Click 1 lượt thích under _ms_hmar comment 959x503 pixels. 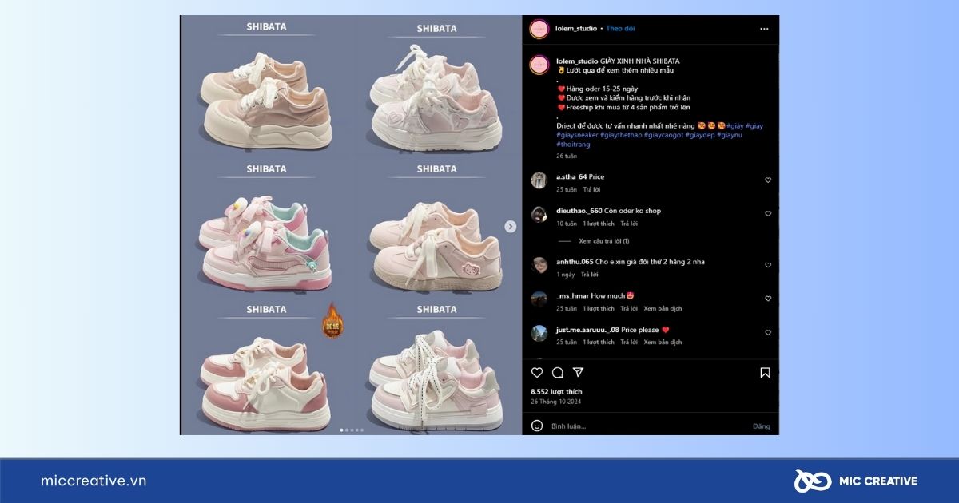coord(599,308)
